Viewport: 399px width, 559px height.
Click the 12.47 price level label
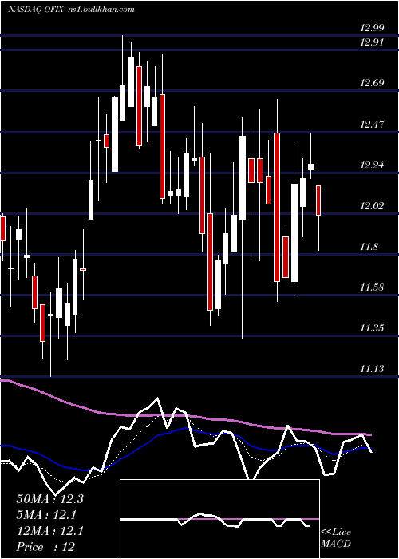(372, 125)
